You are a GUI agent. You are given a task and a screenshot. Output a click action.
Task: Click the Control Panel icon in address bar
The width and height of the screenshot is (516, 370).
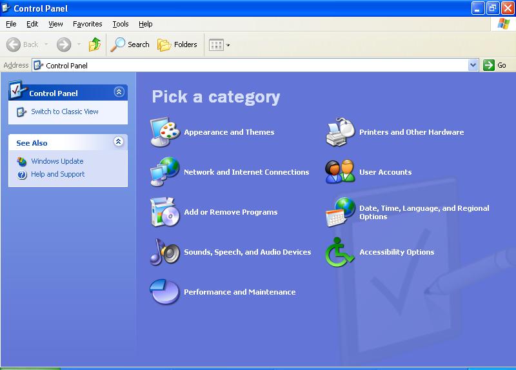click(39, 65)
